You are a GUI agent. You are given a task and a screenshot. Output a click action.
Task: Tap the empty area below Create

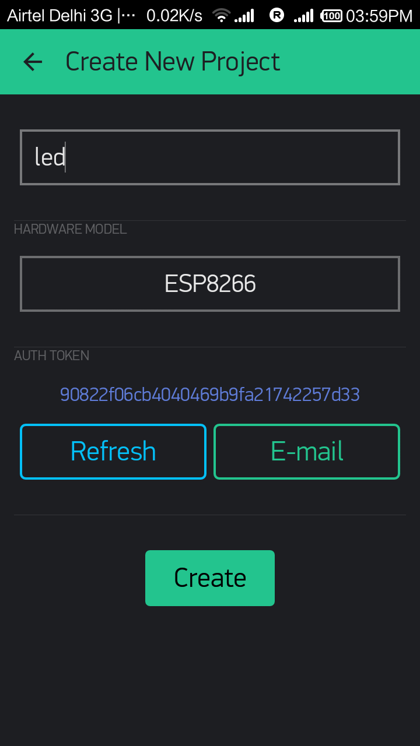[x=210, y=676]
